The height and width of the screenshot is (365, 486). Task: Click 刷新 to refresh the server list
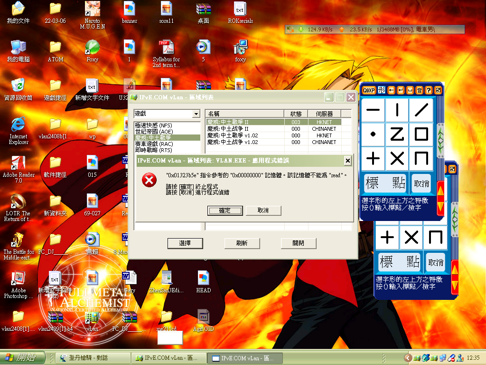coord(242,243)
